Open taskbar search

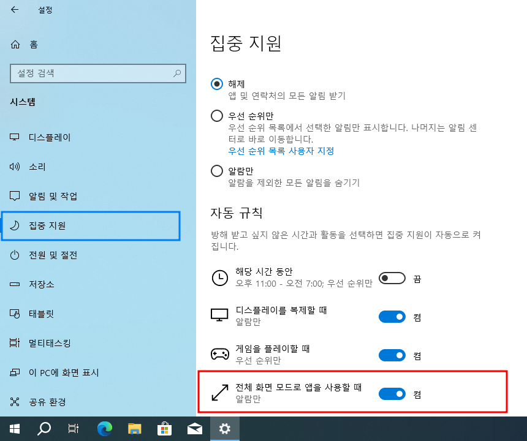(44, 429)
